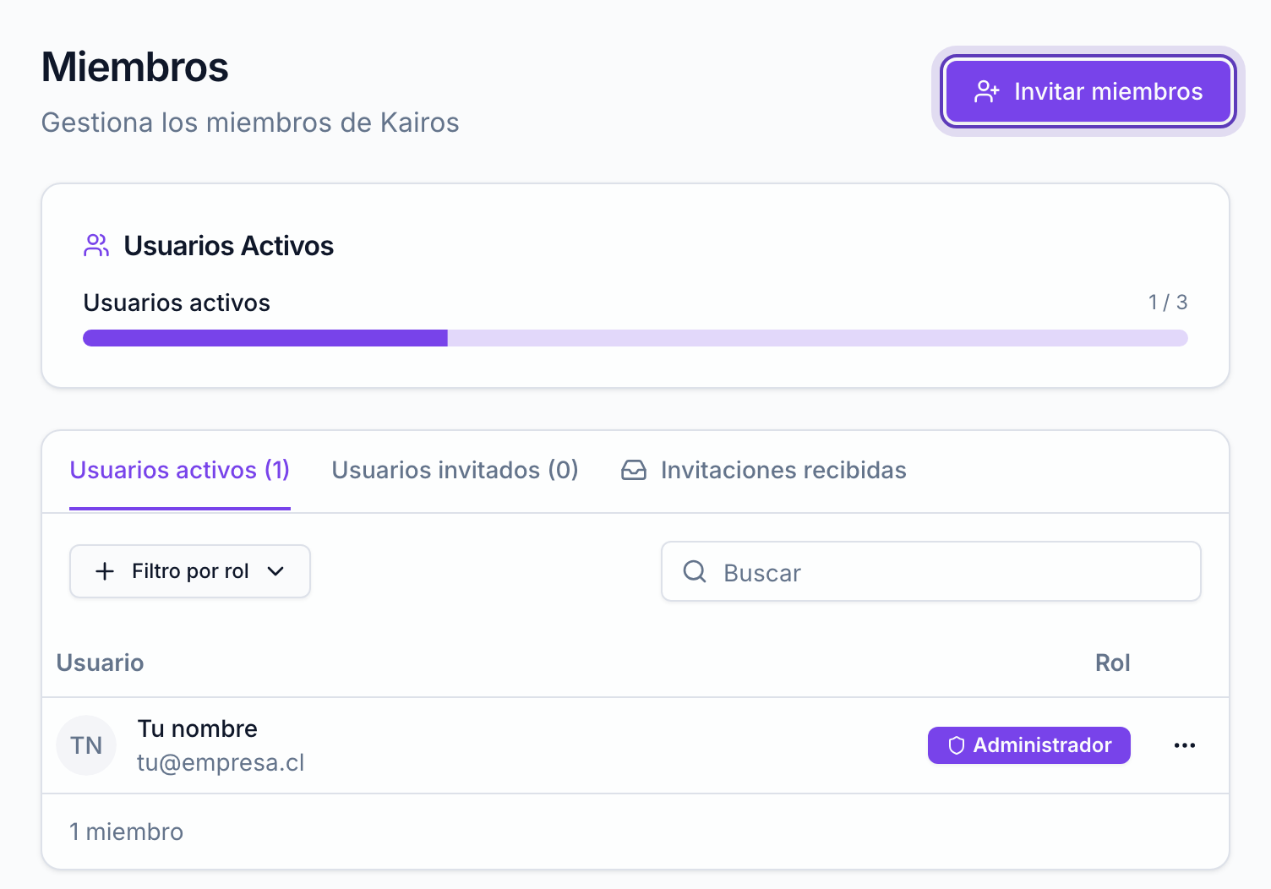Open the three-dot menu for Tu nombre

(x=1185, y=745)
